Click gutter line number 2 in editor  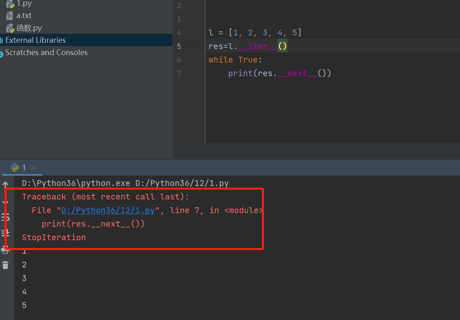point(179,6)
